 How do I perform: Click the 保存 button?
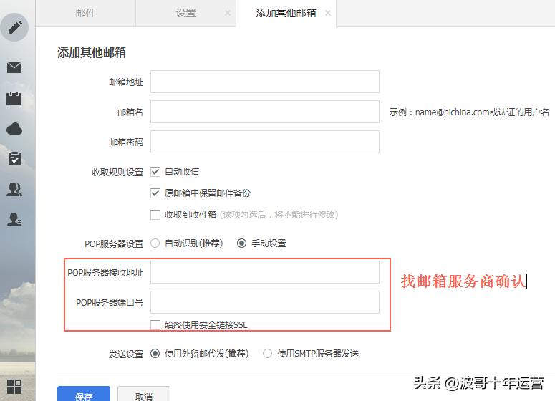(84, 394)
